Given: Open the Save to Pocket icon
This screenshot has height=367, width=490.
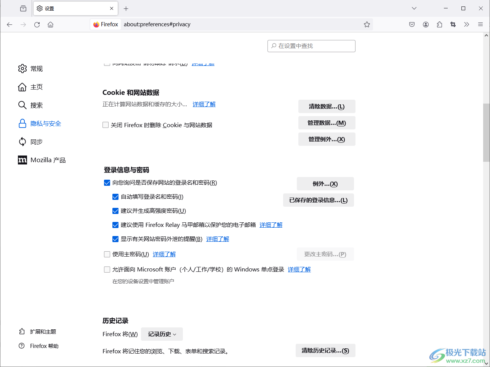Looking at the screenshot, I should point(412,24).
